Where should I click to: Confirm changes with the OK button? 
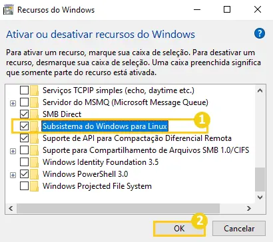(179, 229)
